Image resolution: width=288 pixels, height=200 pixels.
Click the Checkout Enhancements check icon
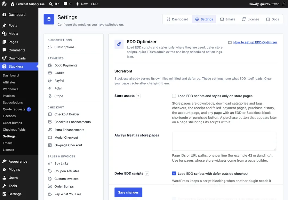point(50,122)
